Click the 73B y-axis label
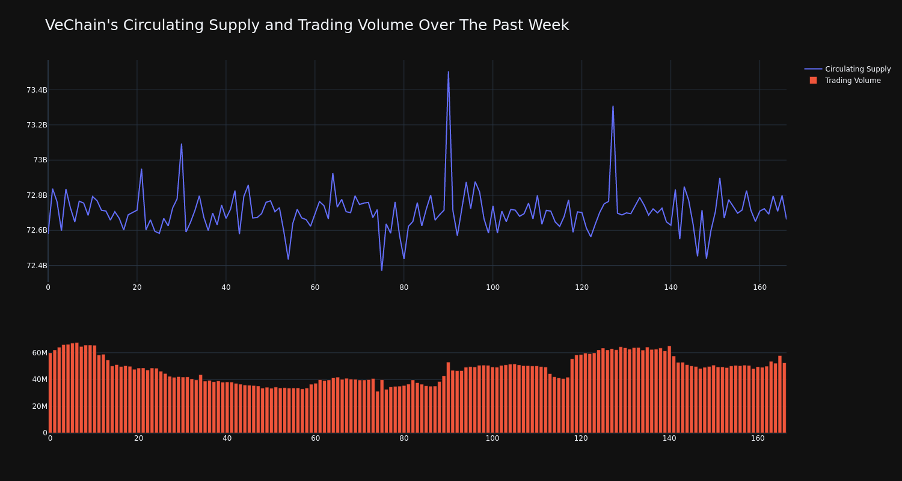Image resolution: width=902 pixels, height=481 pixels. (x=40, y=160)
